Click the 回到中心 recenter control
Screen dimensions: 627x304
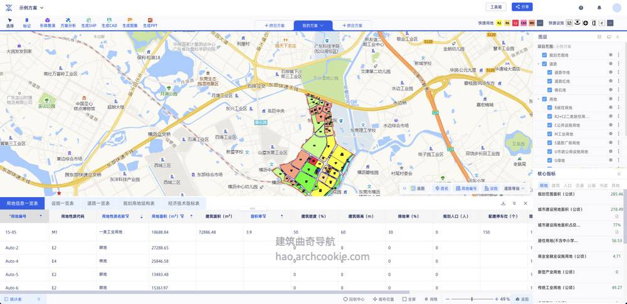click(x=354, y=299)
